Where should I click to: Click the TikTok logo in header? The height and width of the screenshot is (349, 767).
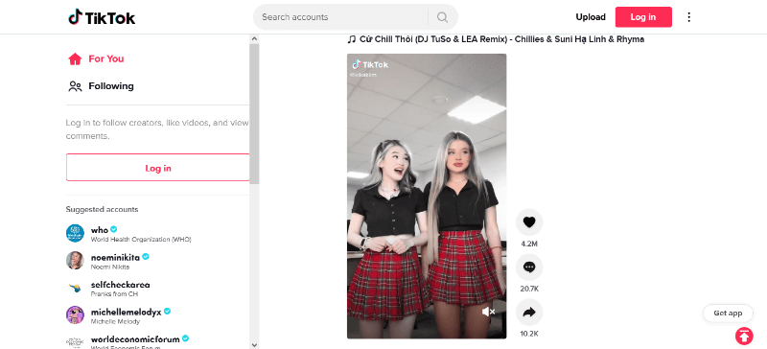click(x=102, y=17)
